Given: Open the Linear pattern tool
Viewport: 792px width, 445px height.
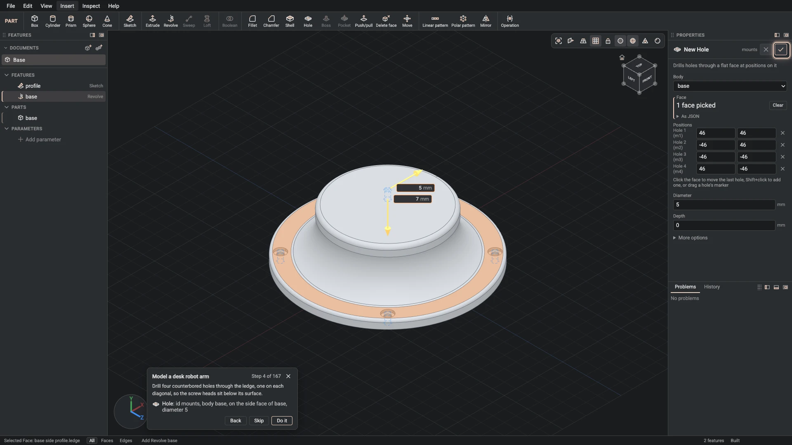Looking at the screenshot, I should (435, 21).
